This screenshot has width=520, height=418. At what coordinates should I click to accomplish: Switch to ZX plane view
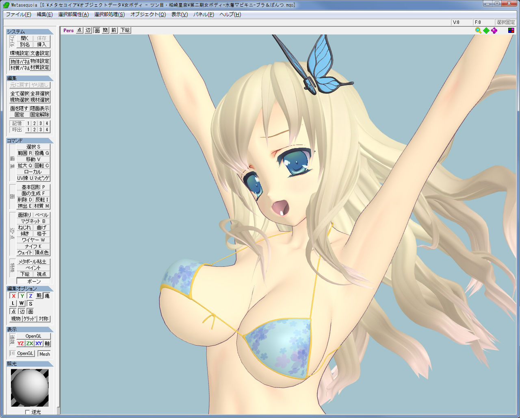click(x=30, y=344)
